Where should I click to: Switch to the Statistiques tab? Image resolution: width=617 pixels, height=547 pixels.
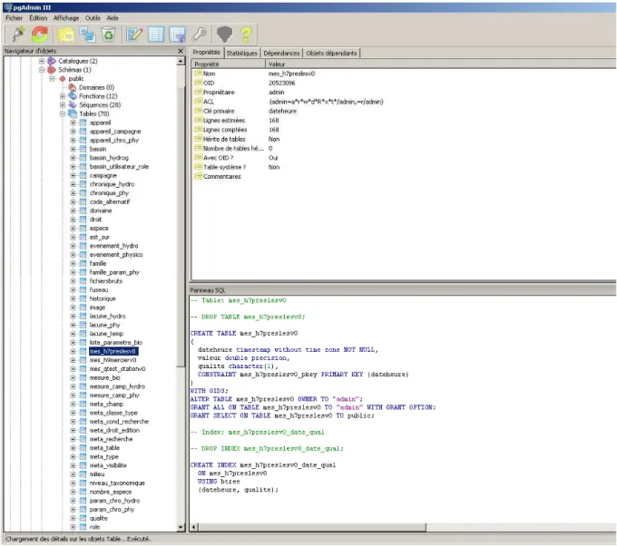pos(241,54)
